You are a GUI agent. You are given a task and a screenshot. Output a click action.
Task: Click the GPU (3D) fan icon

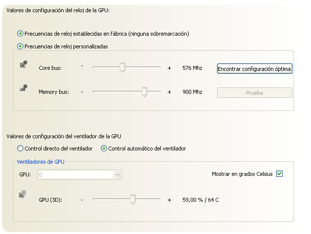click(23, 195)
